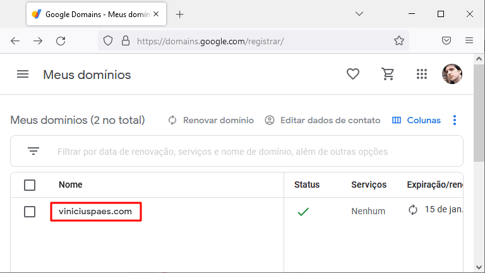Reload the page
The width and height of the screenshot is (485, 273).
[61, 41]
